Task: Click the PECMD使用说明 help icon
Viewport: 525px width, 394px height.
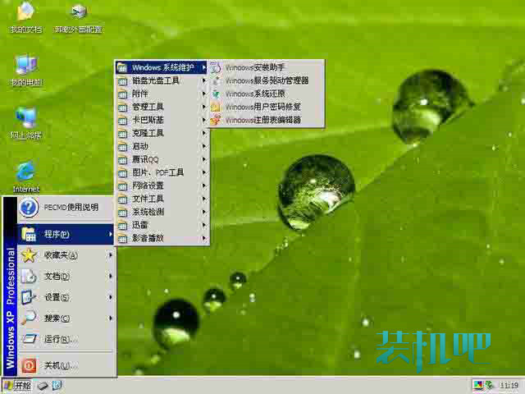Action: [x=29, y=208]
